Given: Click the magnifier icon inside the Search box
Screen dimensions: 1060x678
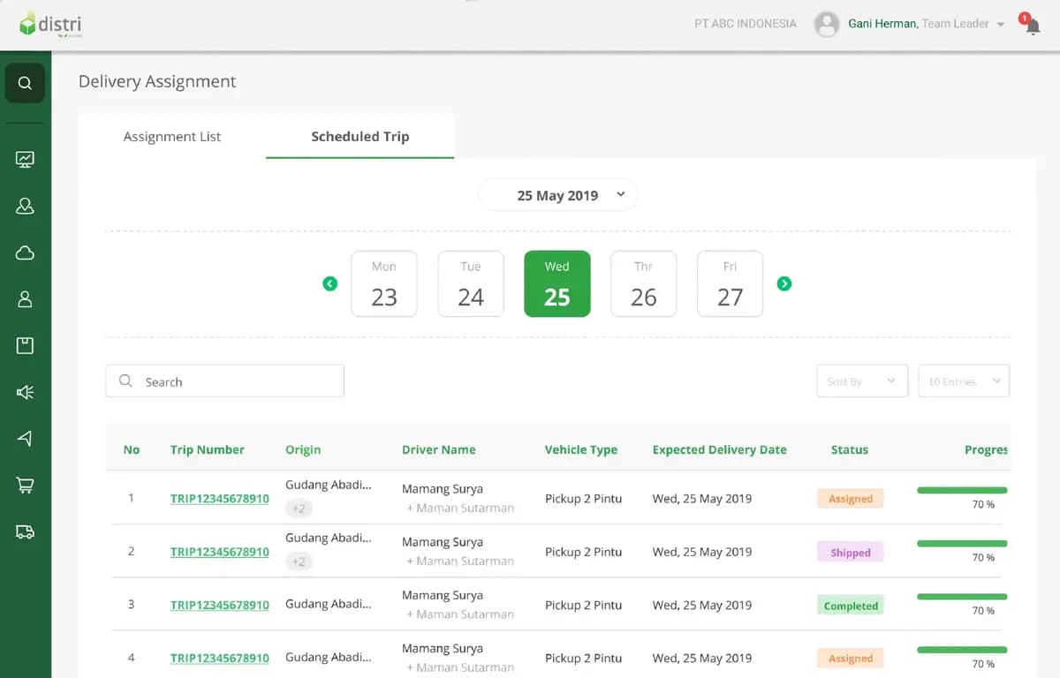Looking at the screenshot, I should (x=126, y=381).
